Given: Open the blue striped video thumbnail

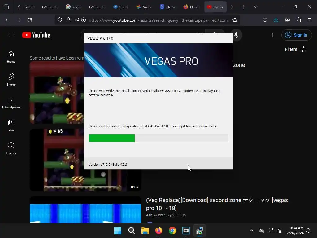Looking at the screenshot, I should click(85, 210).
